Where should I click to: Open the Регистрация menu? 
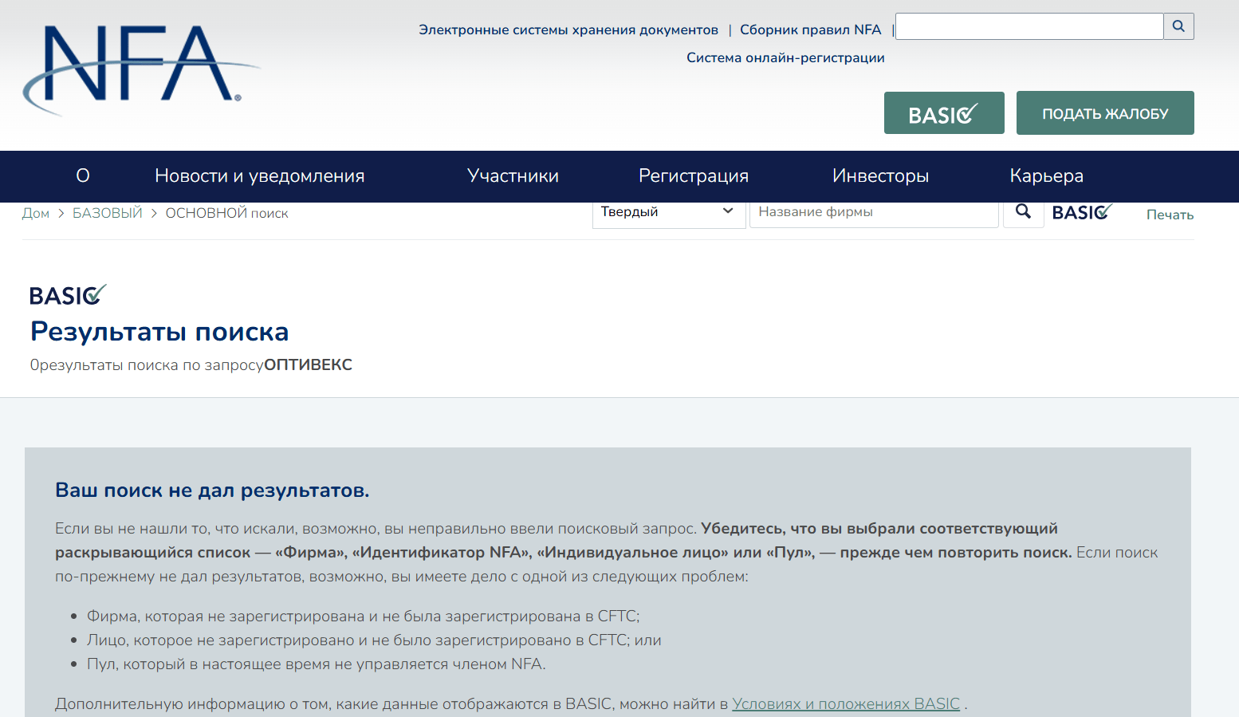[694, 175]
